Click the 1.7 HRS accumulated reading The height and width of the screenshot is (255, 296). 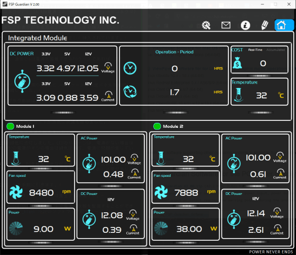tap(174, 92)
